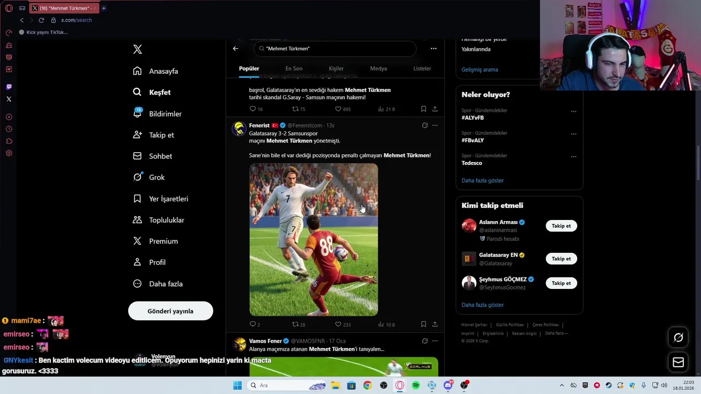The width and height of the screenshot is (701, 394).
Task: Open options for Tedesco trend
Action: click(573, 157)
